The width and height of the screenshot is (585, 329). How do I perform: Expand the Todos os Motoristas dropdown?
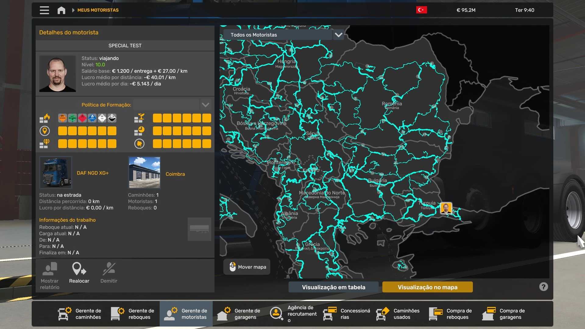coord(338,35)
